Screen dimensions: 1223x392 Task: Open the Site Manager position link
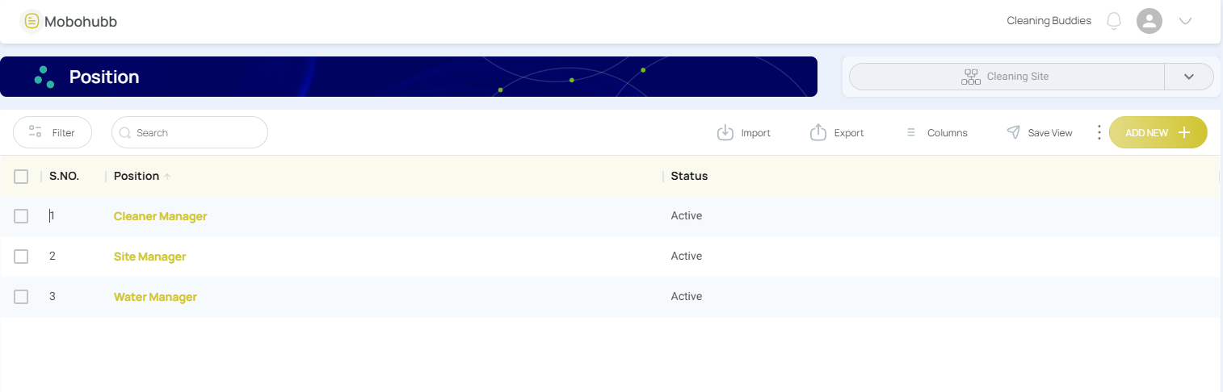point(149,256)
